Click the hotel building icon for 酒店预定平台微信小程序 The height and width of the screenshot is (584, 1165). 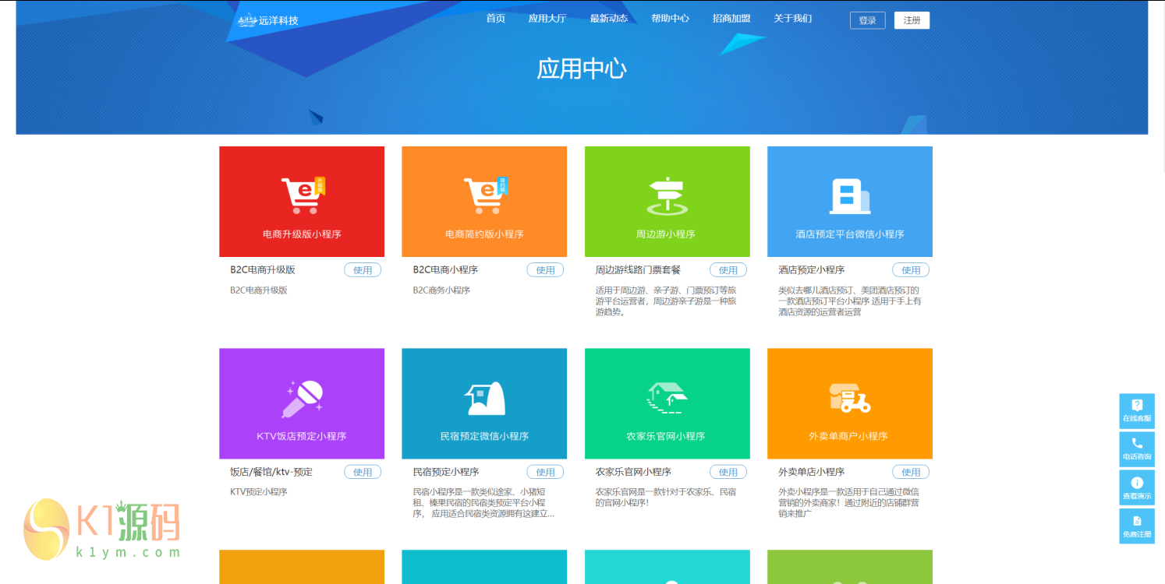849,196
